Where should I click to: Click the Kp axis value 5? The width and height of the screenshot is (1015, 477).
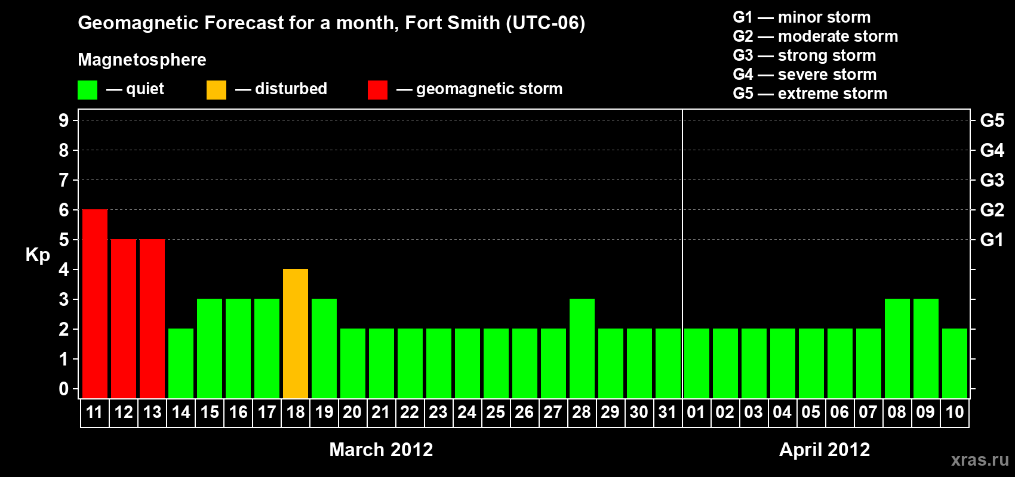pyautogui.click(x=64, y=240)
